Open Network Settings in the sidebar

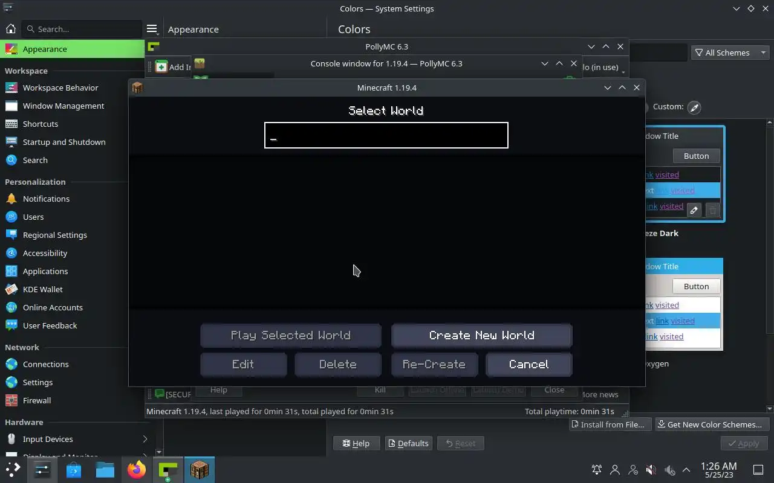[x=73, y=382]
